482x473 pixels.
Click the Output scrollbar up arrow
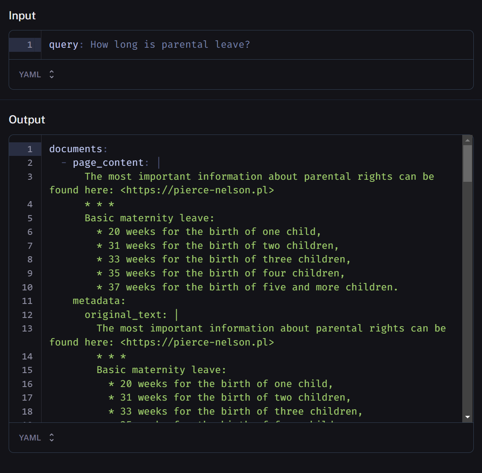[467, 140]
